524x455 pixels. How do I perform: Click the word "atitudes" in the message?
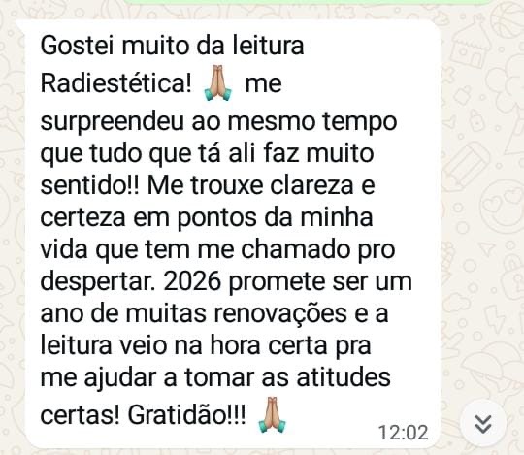coord(344,377)
